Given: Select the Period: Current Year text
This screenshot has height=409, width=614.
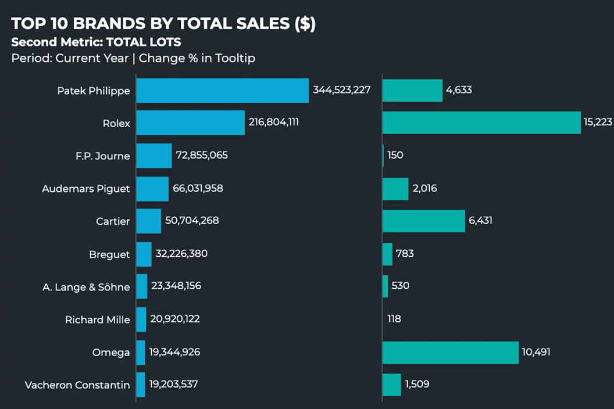Looking at the screenshot, I should [x=70, y=58].
